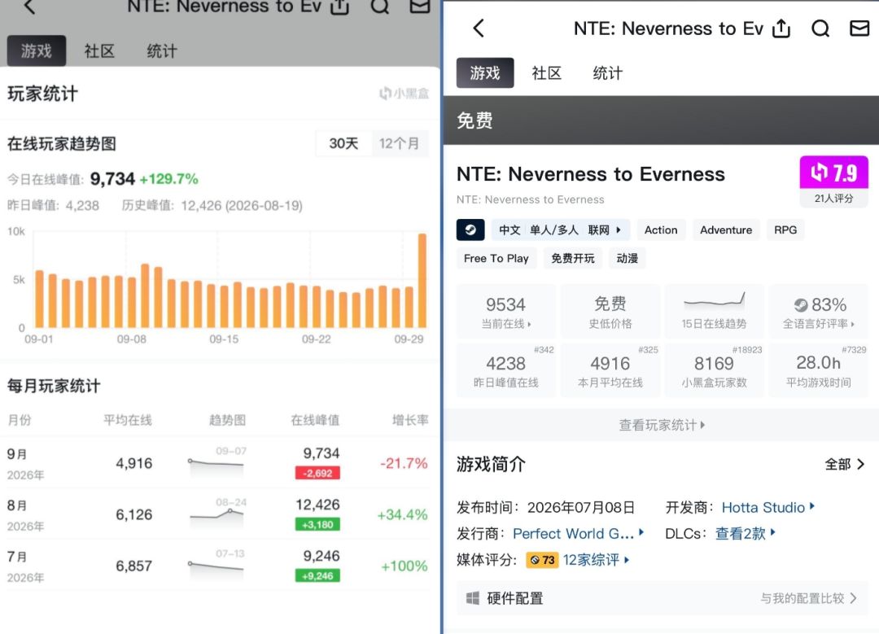Screen dimensions: 879x634
Task: Tap the Steam platform icon badge
Action: 470,230
